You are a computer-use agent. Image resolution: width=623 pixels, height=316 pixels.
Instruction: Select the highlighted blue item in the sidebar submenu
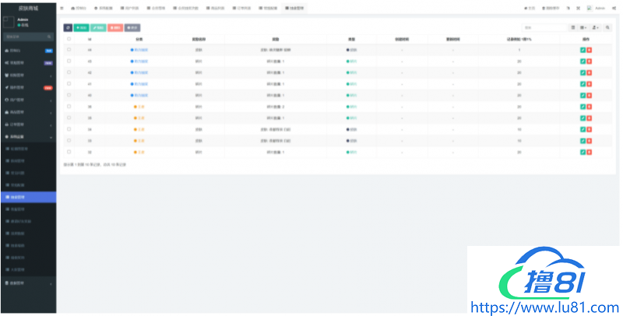pos(28,197)
